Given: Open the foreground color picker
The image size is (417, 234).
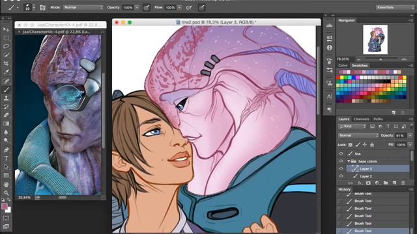Looking at the screenshot, I should coord(5,207).
